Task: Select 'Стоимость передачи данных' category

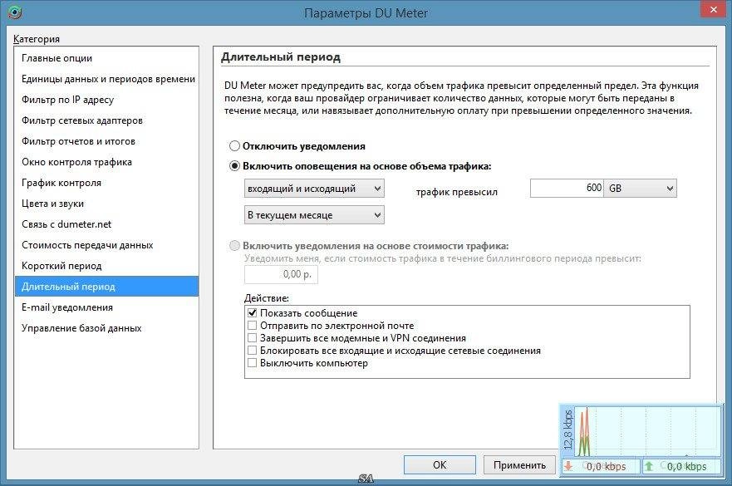Action: 106,245
